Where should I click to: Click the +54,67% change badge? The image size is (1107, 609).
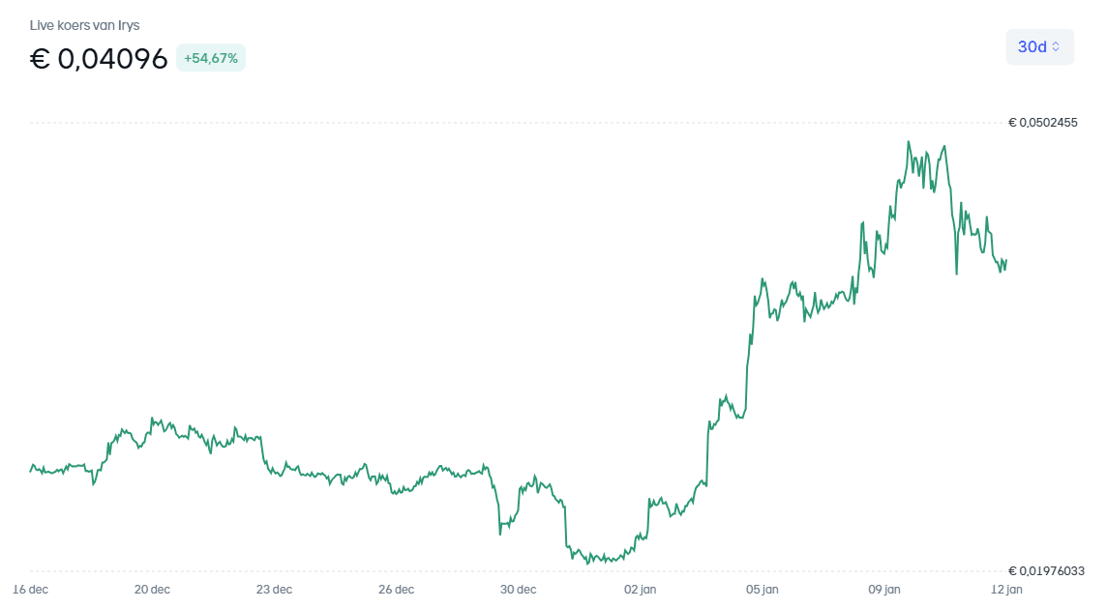pyautogui.click(x=211, y=58)
